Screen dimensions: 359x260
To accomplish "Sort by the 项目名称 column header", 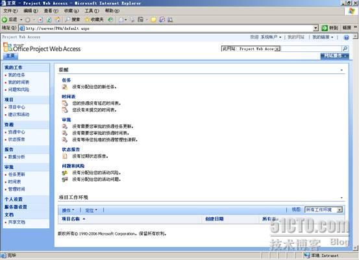I will [x=71, y=219].
